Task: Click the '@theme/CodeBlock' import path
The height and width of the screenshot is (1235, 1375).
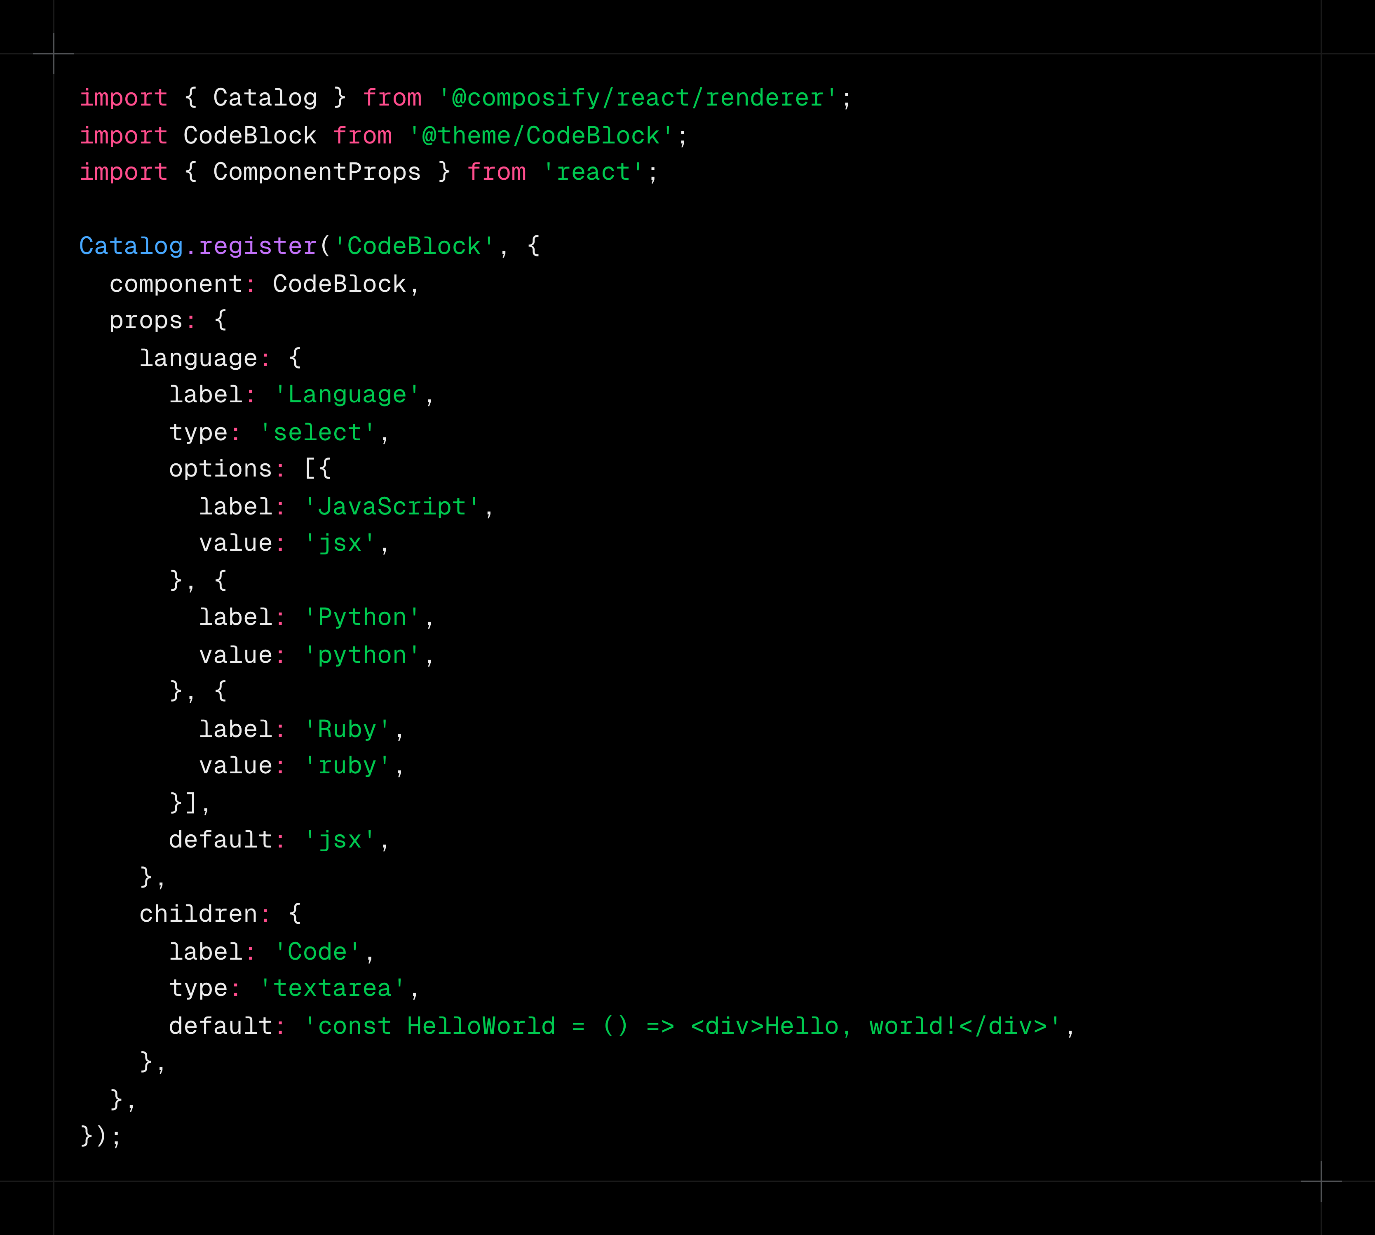Action: pos(541,136)
